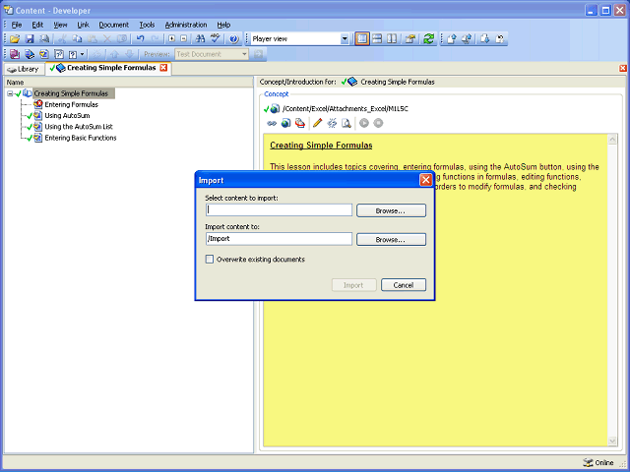Click the Online status indicator

point(598,462)
